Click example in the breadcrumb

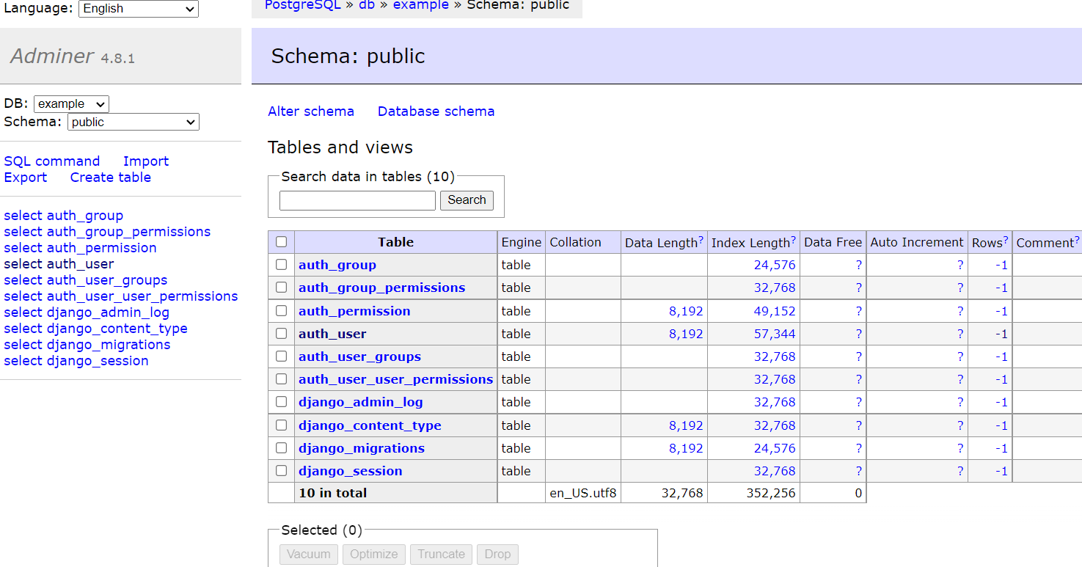(421, 6)
